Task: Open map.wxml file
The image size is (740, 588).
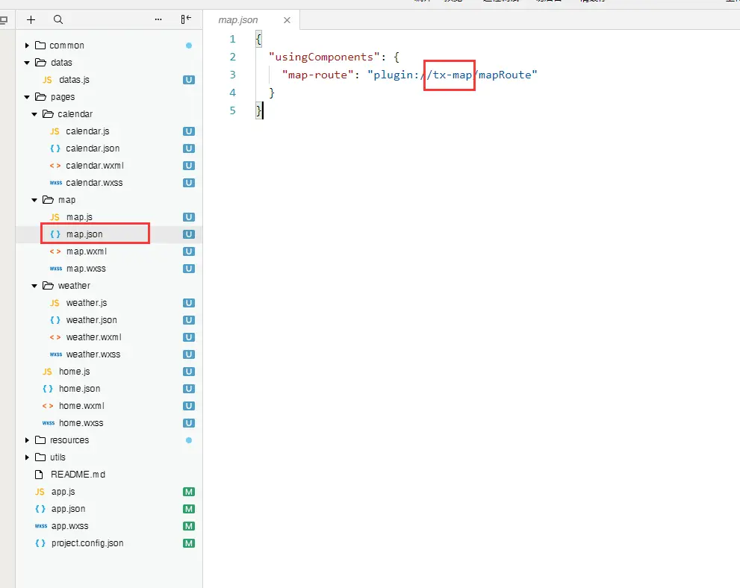Action: pos(87,251)
